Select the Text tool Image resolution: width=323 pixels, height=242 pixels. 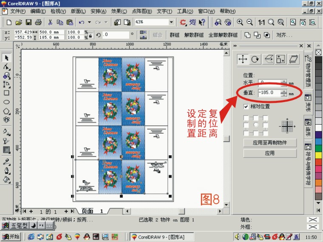[7, 120]
